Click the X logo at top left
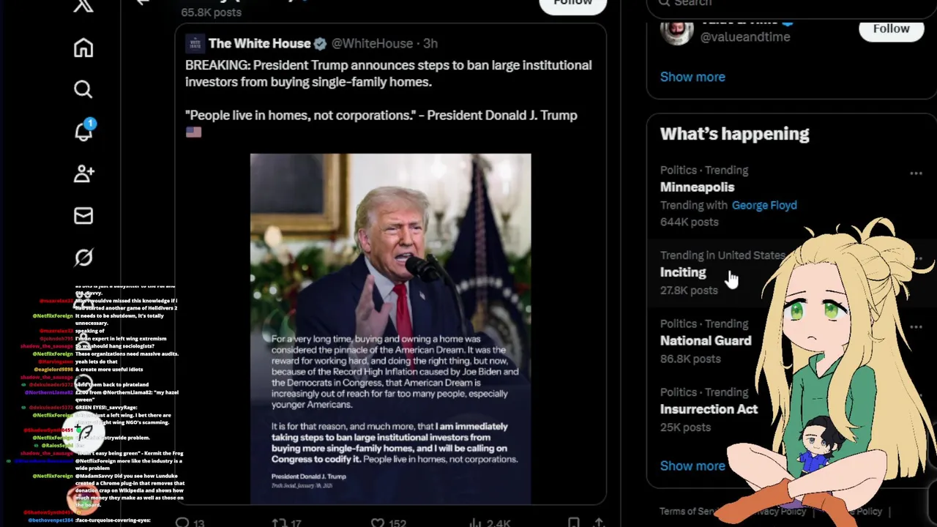 (83, 6)
